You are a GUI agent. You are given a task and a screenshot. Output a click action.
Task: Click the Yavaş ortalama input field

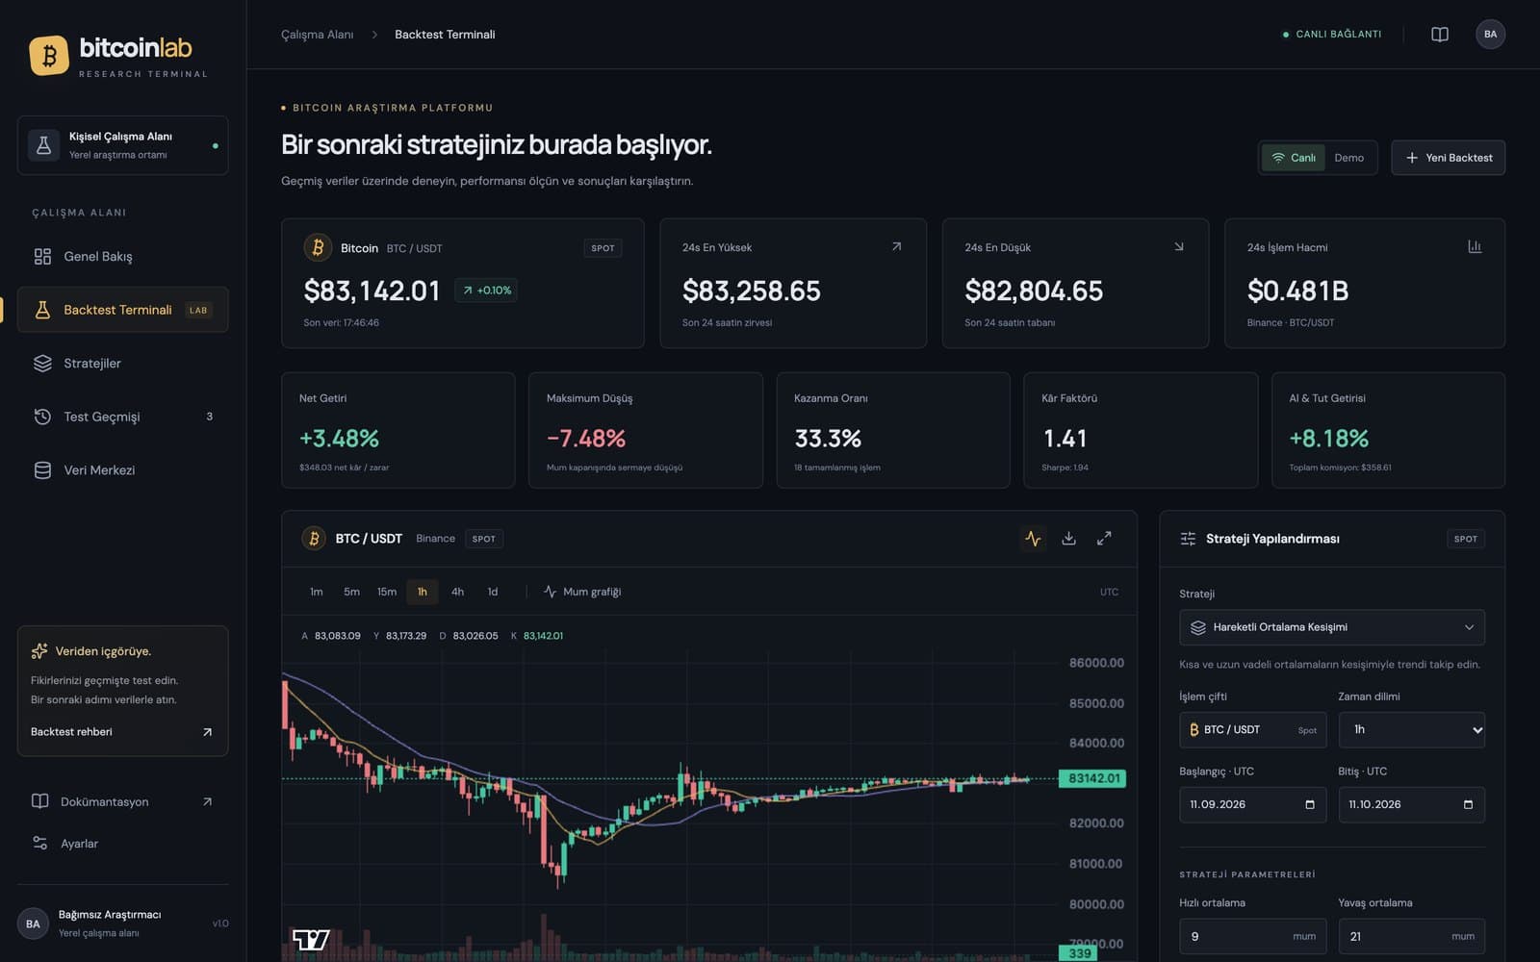1411,937
